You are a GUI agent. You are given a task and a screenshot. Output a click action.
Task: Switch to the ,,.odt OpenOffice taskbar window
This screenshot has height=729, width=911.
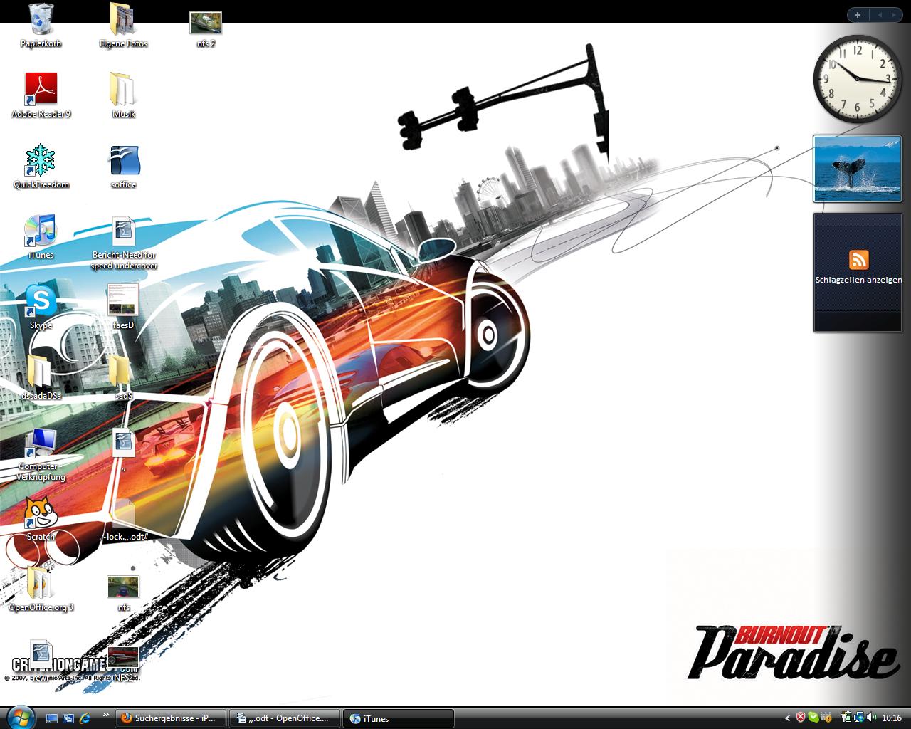click(x=285, y=718)
